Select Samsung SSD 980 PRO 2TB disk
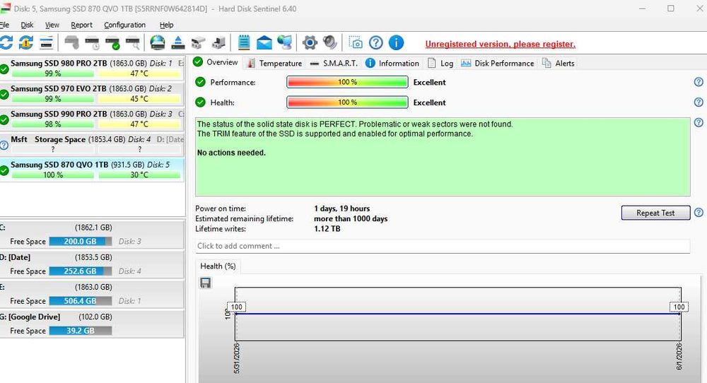The width and height of the screenshot is (707, 383). point(92,68)
